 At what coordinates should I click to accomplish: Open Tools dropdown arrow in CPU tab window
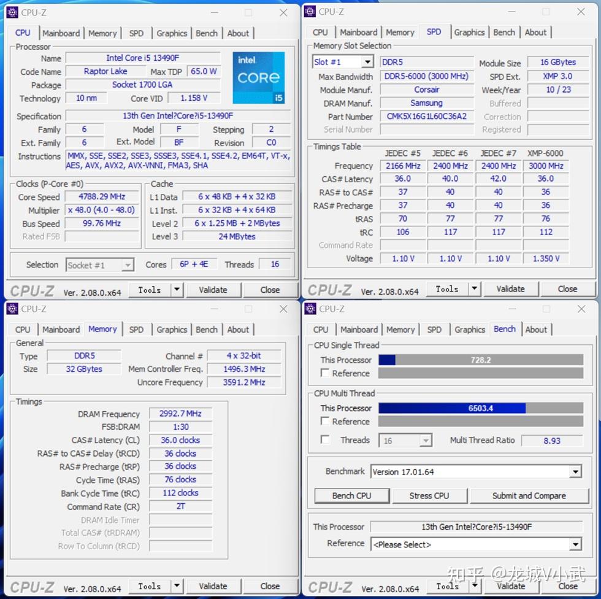tap(177, 290)
